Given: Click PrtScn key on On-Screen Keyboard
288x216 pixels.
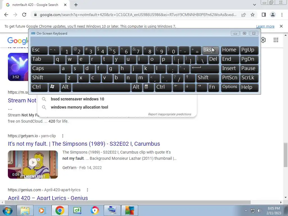Looking at the screenshot, I should click(230, 78).
